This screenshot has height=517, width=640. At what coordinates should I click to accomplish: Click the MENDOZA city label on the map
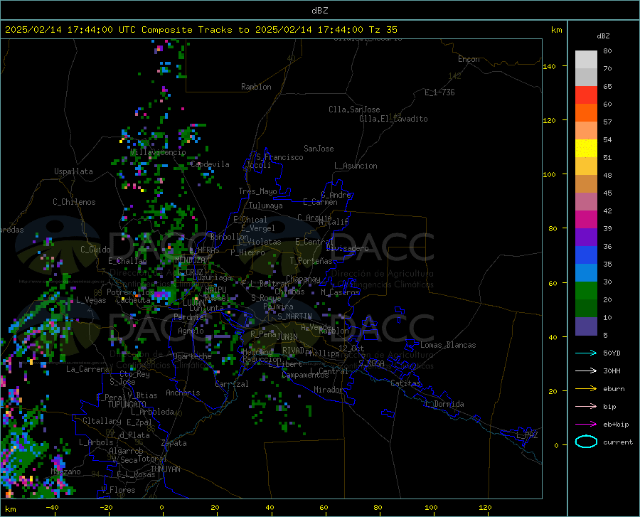[190, 260]
